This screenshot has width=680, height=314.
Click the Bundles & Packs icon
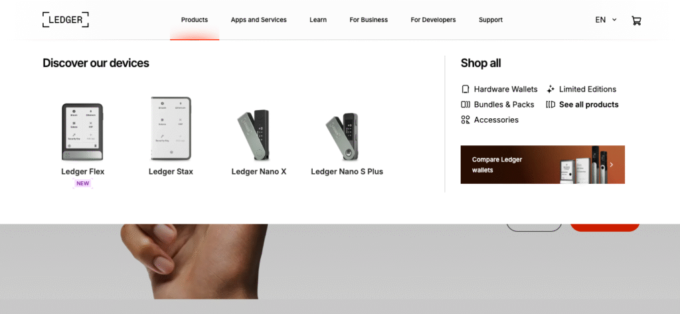(x=466, y=104)
